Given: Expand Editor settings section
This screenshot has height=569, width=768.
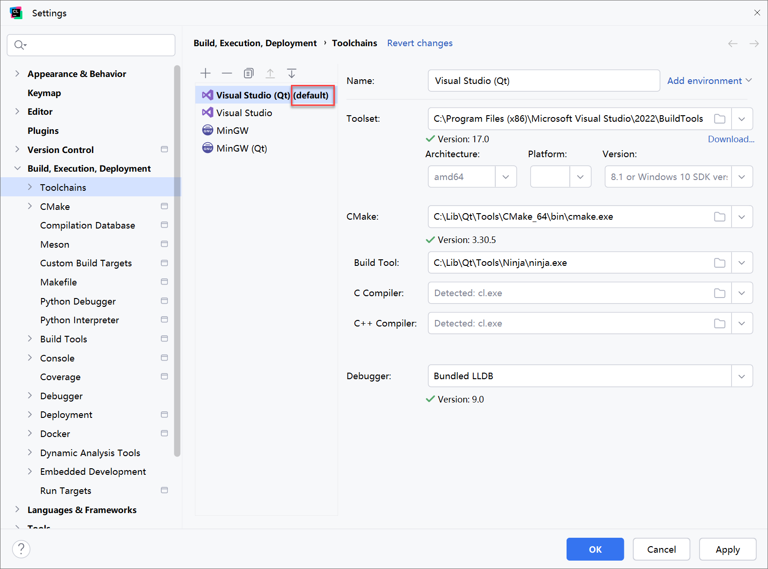Looking at the screenshot, I should (x=17, y=111).
